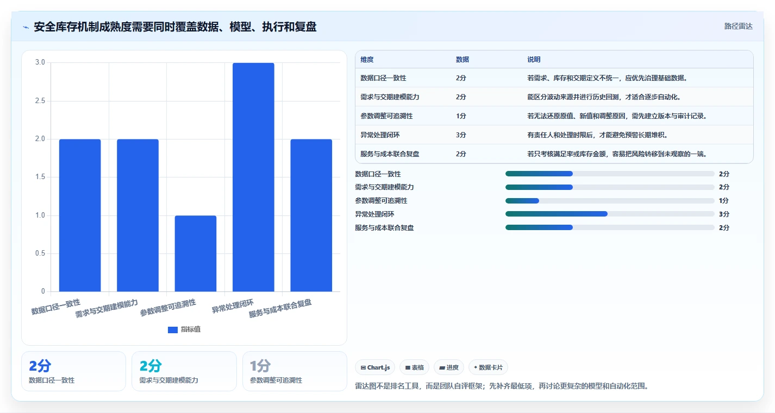Click the 1分 cell in the table
The width and height of the screenshot is (775, 413).
461,116
